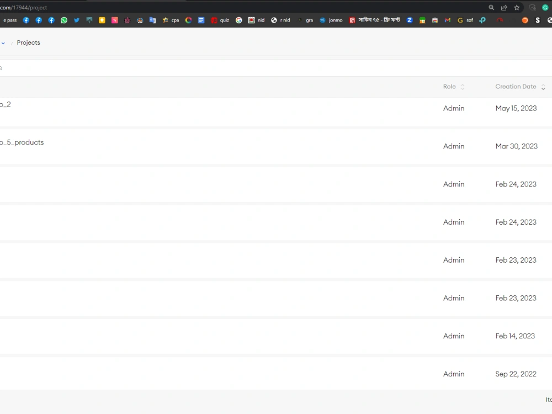Image resolution: width=552 pixels, height=414 pixels.
Task: Open the project ending in '_5_products'
Action: (22, 142)
